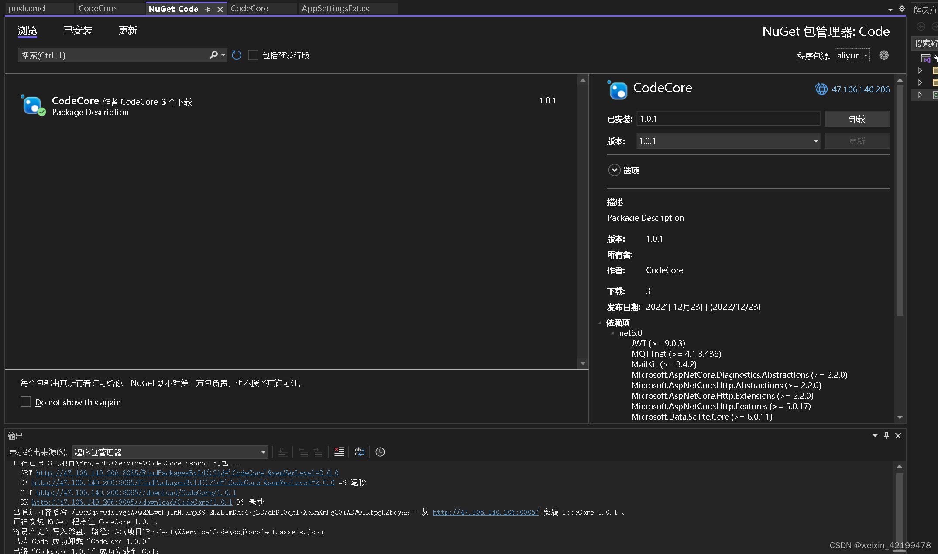Open the AppSettingsExt.cs document tab
This screenshot has height=554, width=938.
tap(348, 9)
